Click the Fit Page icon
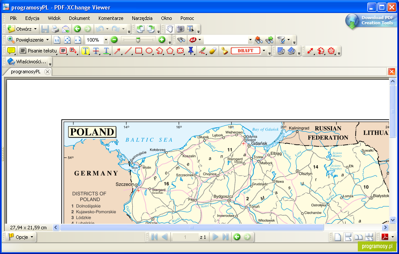Viewport: 399px width, 254px height. pos(67,40)
